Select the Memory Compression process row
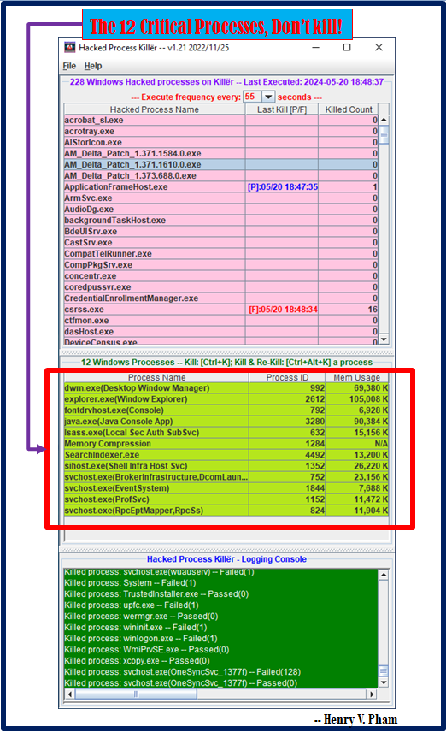This screenshot has height=732, width=446. [x=226, y=444]
